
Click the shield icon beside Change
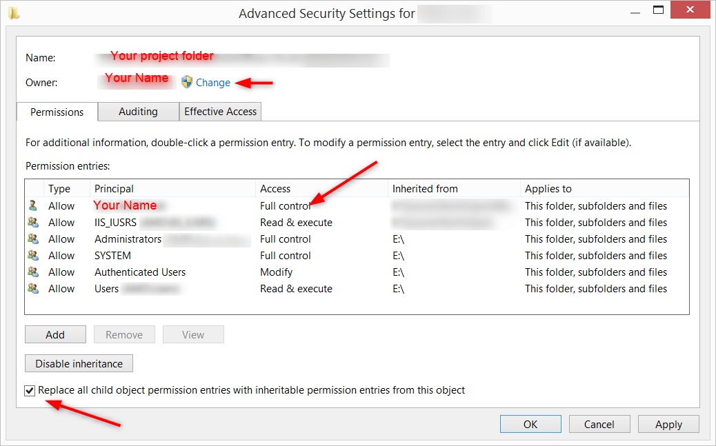[x=187, y=83]
